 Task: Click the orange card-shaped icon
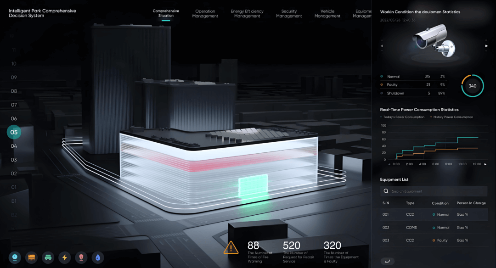click(31, 257)
